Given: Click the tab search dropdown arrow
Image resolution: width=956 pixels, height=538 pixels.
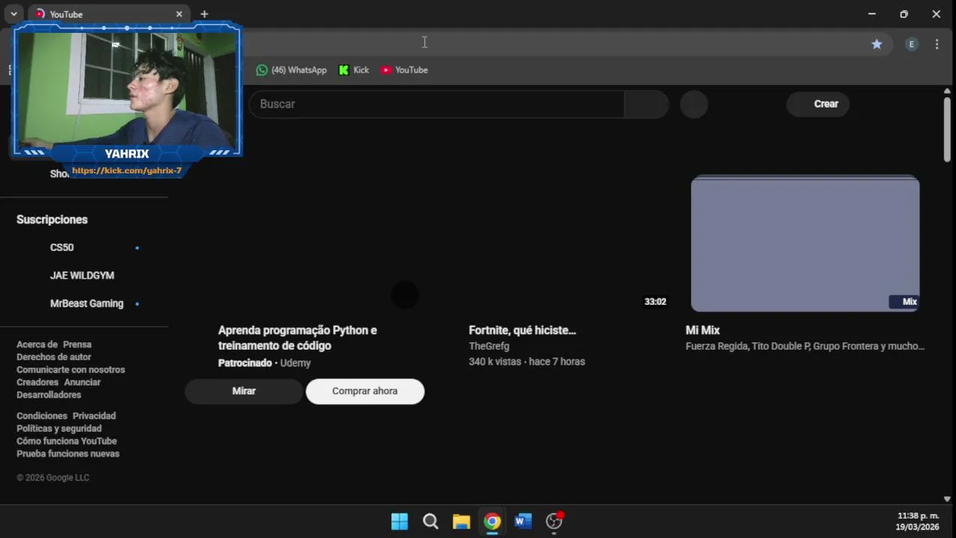Looking at the screenshot, I should coord(13,14).
